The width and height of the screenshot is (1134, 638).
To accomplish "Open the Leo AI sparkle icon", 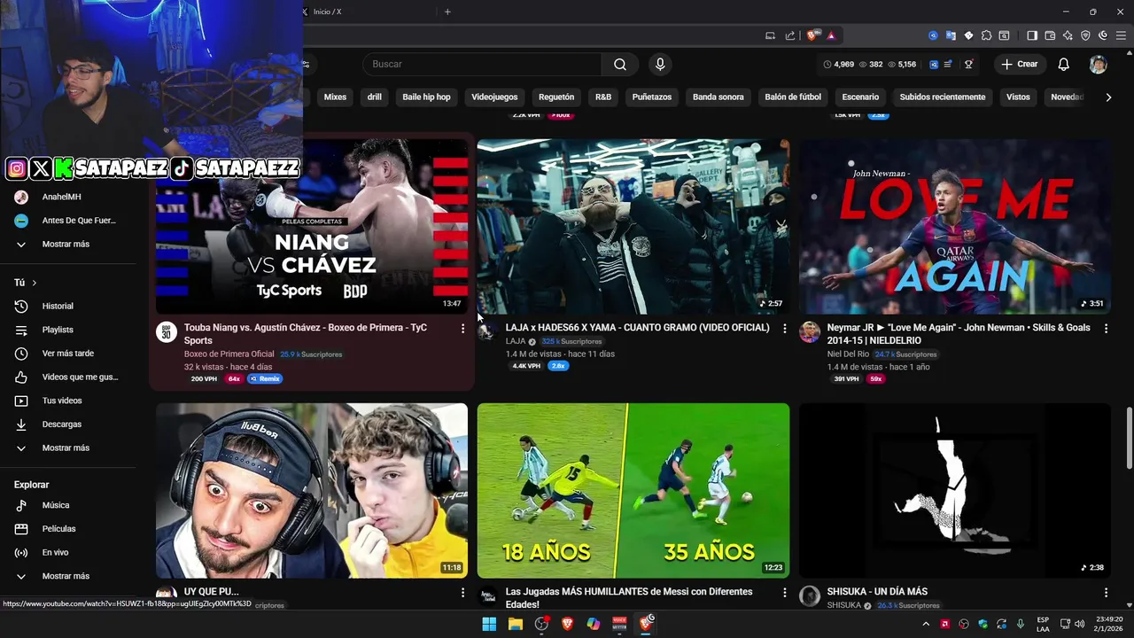I will pyautogui.click(x=1068, y=35).
